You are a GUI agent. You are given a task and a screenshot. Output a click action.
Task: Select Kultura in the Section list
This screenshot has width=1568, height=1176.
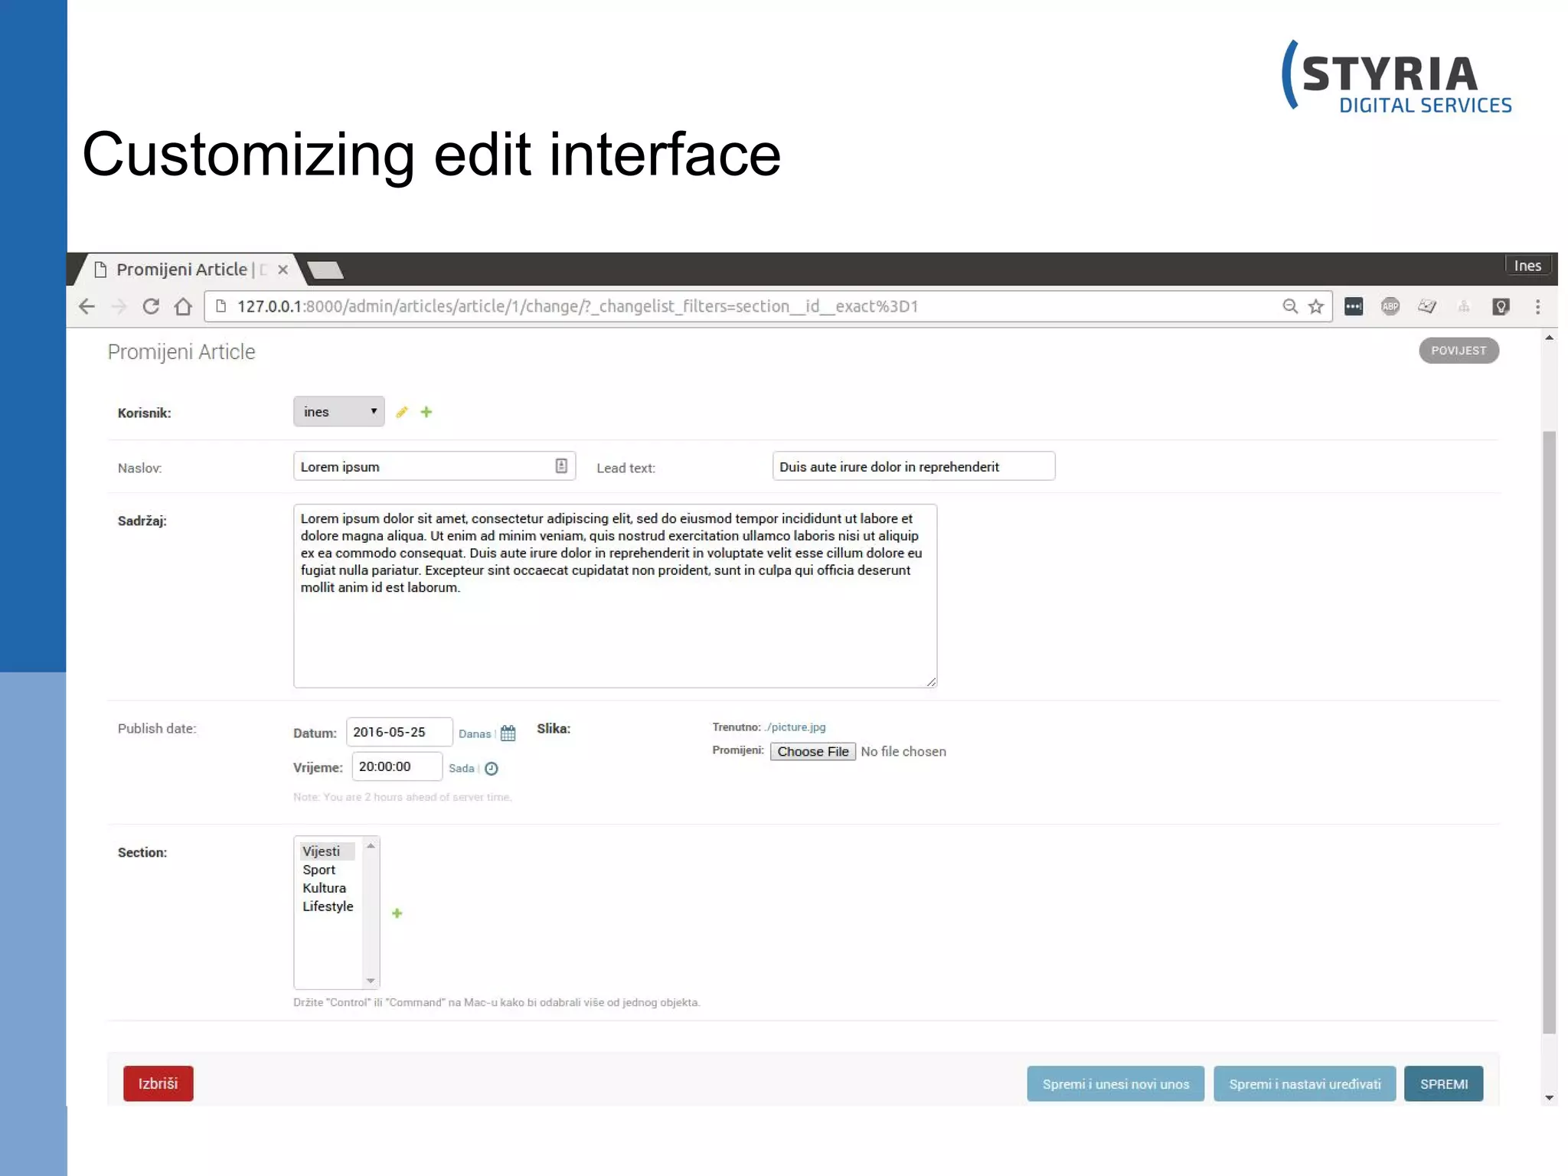[328, 888]
